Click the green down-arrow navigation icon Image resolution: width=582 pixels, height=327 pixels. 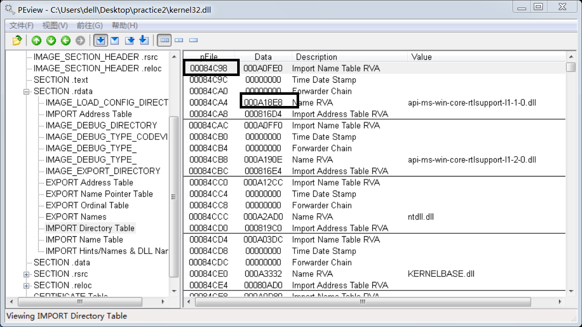coord(51,40)
